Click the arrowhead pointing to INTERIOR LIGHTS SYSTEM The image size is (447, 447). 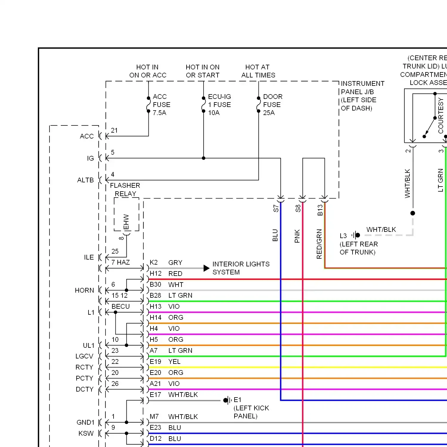207,268
